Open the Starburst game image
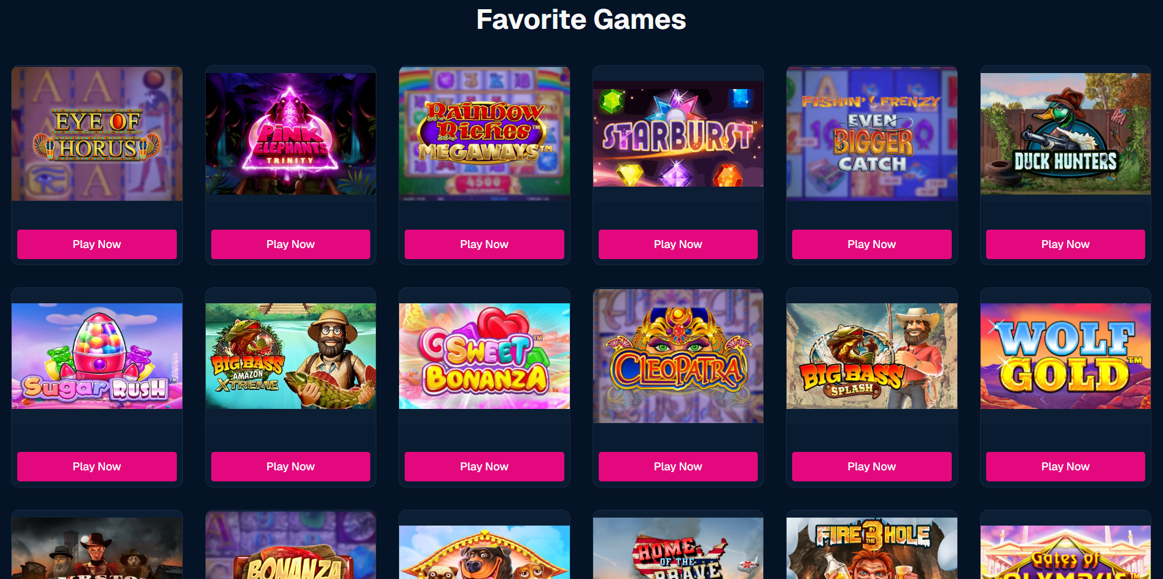 click(678, 134)
